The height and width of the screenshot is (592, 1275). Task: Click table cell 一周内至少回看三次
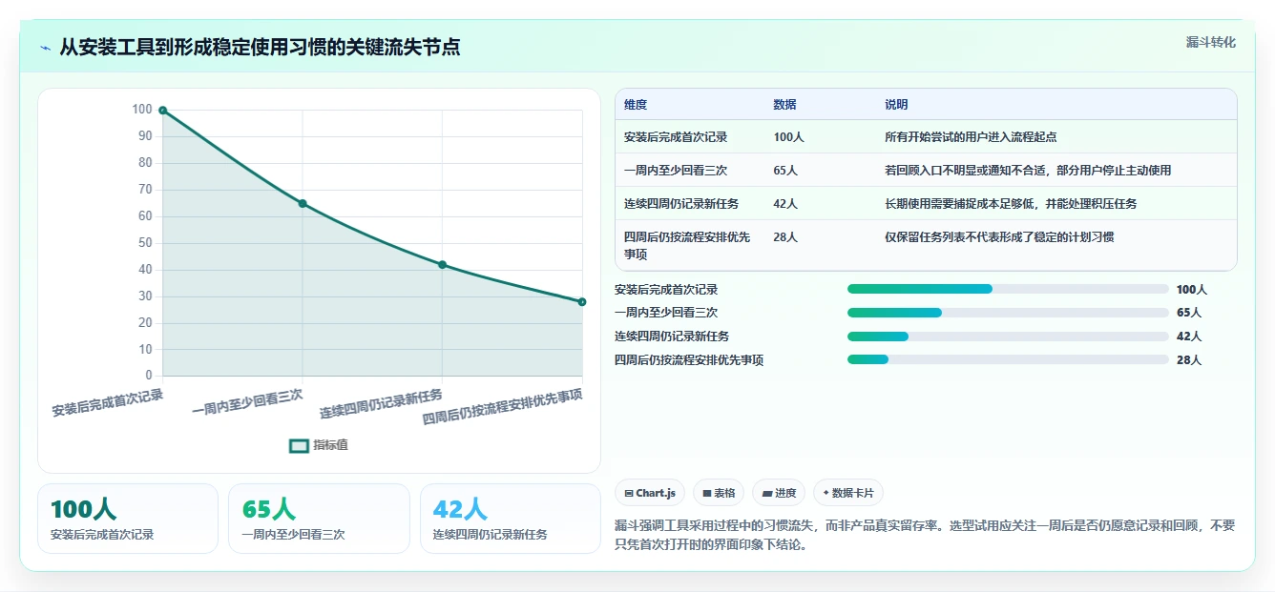676,171
